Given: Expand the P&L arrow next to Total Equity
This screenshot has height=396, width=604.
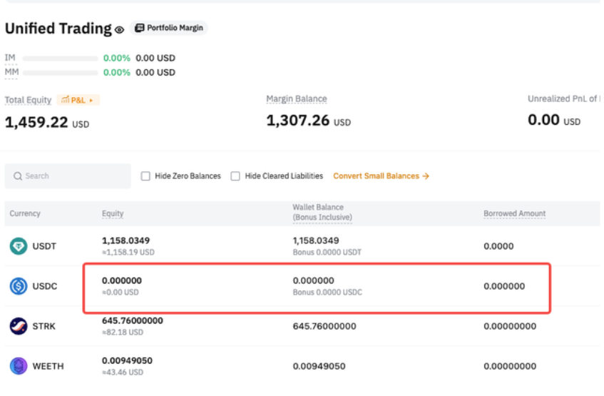Looking at the screenshot, I should pos(91,101).
